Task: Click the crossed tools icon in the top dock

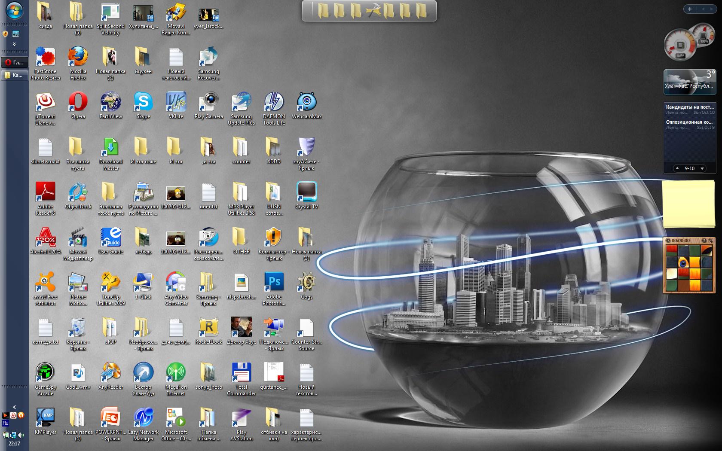Action: click(373, 11)
